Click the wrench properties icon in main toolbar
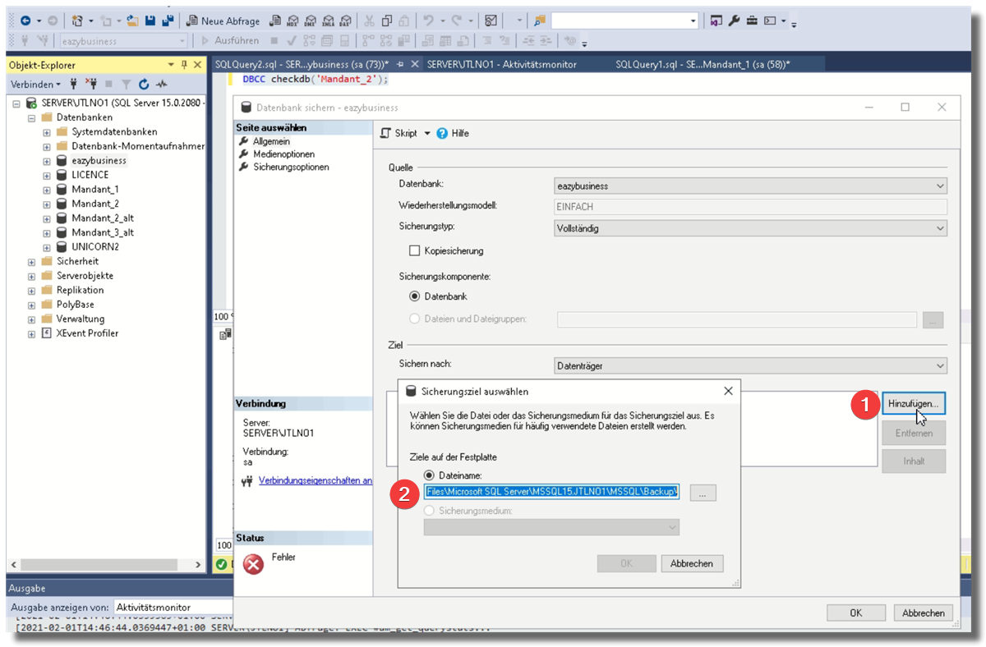The image size is (986, 647). click(734, 21)
